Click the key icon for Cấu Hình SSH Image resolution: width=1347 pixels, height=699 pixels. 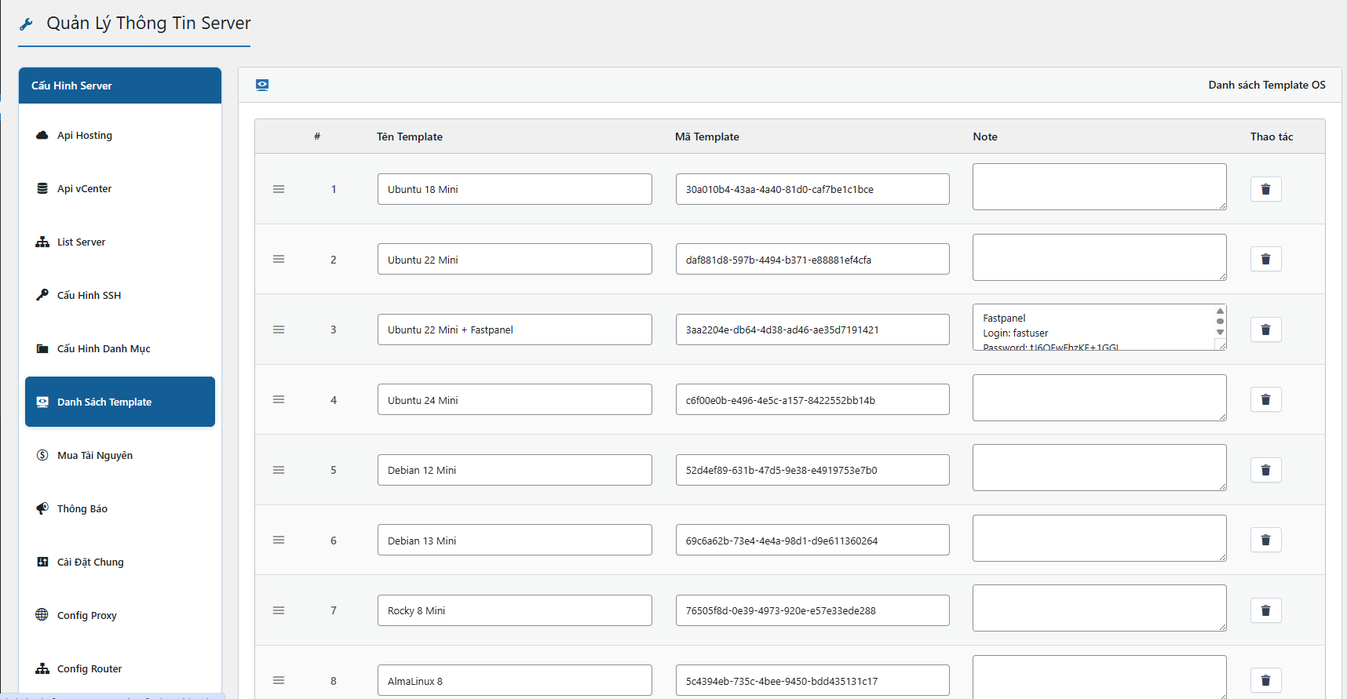[42, 295]
